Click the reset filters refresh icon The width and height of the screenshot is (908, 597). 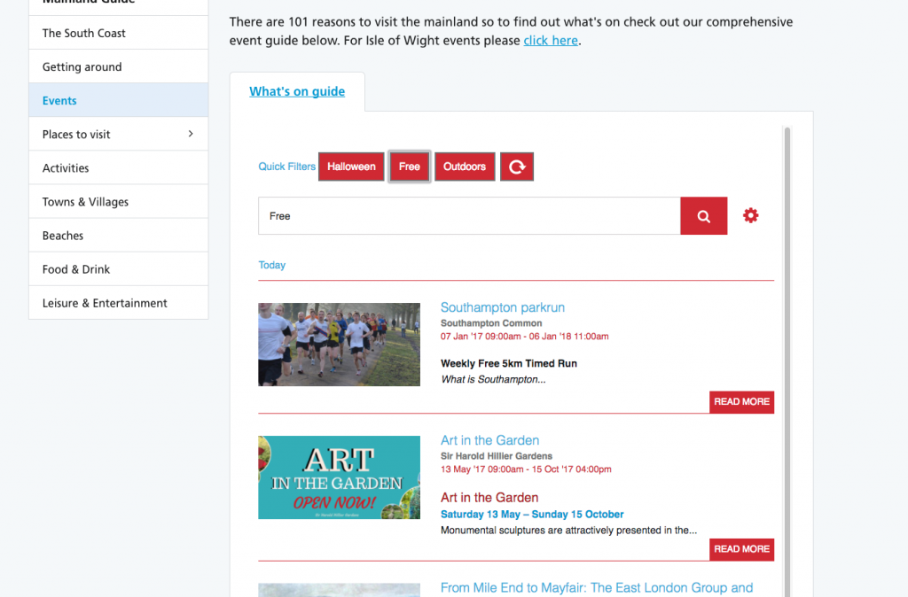517,167
